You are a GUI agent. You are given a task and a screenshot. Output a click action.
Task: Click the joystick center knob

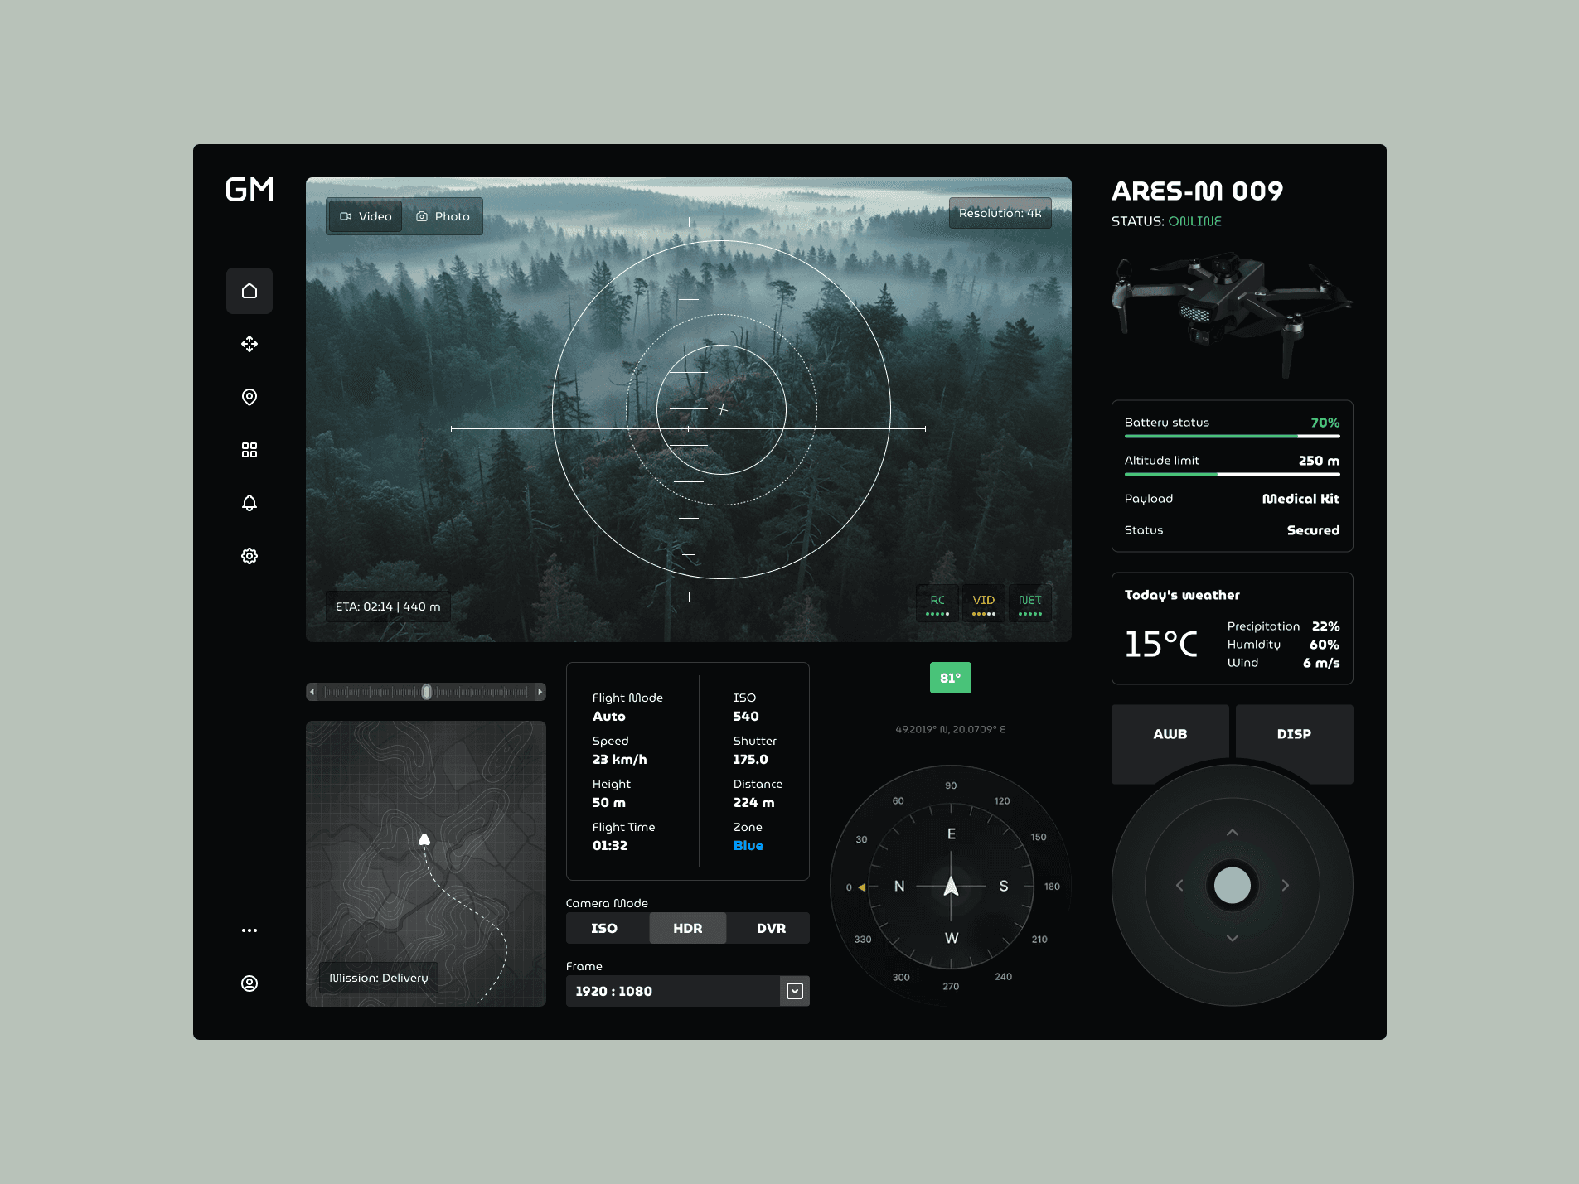1233,886
